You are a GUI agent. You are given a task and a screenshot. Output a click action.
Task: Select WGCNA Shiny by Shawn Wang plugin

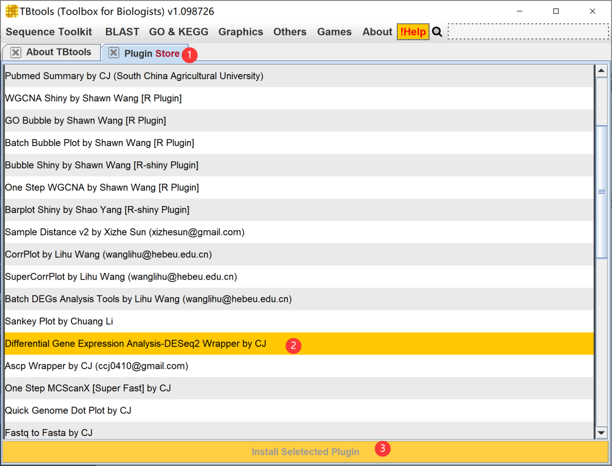[299, 99]
